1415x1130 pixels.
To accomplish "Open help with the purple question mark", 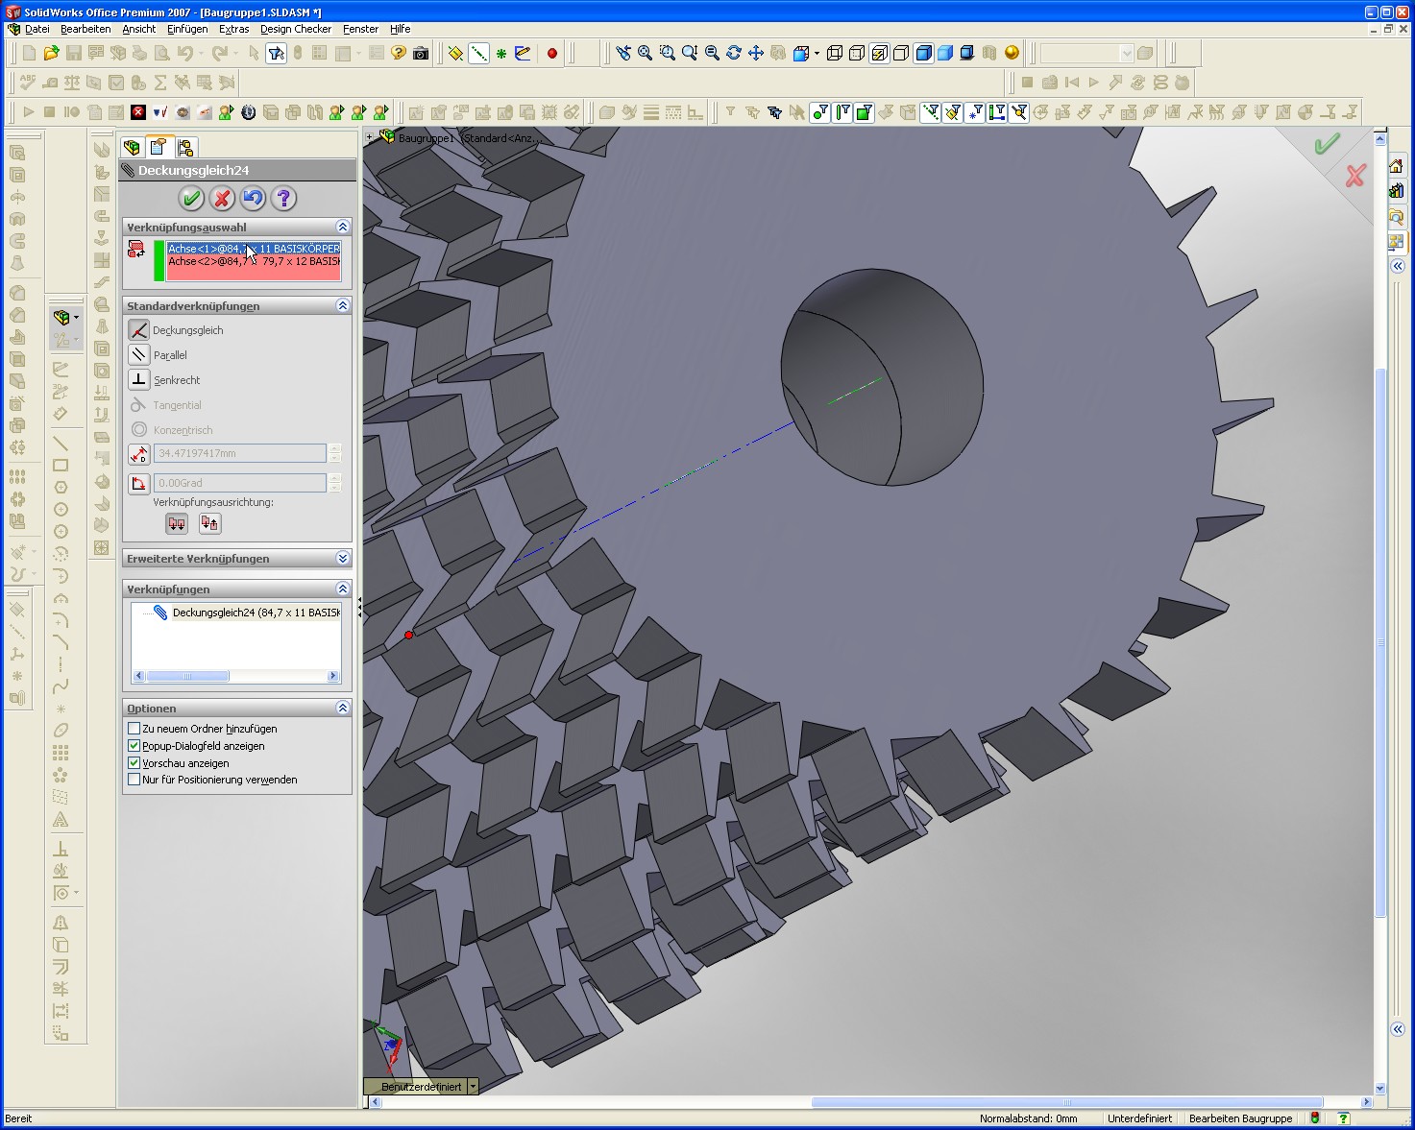I will point(283,199).
